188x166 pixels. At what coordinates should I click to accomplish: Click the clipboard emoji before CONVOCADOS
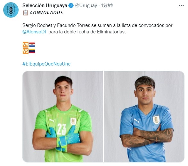pyautogui.click(x=26, y=13)
